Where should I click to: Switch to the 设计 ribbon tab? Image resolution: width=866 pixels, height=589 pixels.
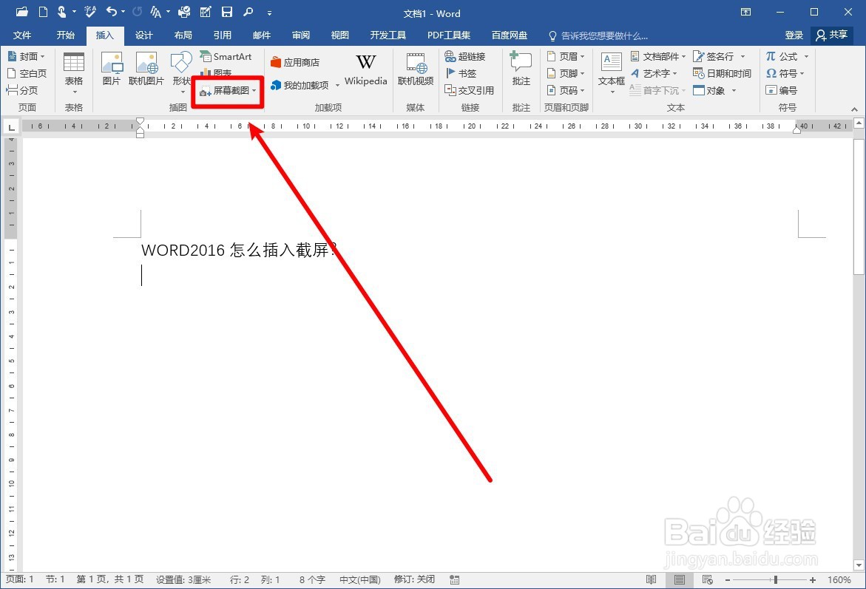[x=143, y=35]
